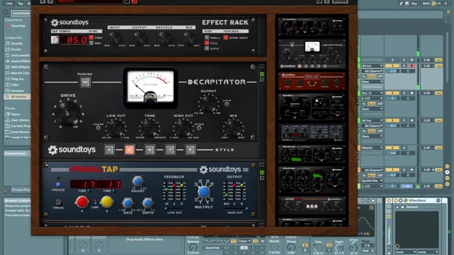Click the Tap tempo button in Ableton
The height and width of the screenshot is (255, 454).
pyautogui.click(x=20, y=3)
